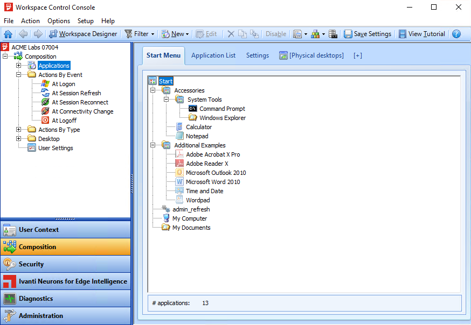The height and width of the screenshot is (325, 471).
Task: Collapse Additional Examples folder
Action: 153,145
